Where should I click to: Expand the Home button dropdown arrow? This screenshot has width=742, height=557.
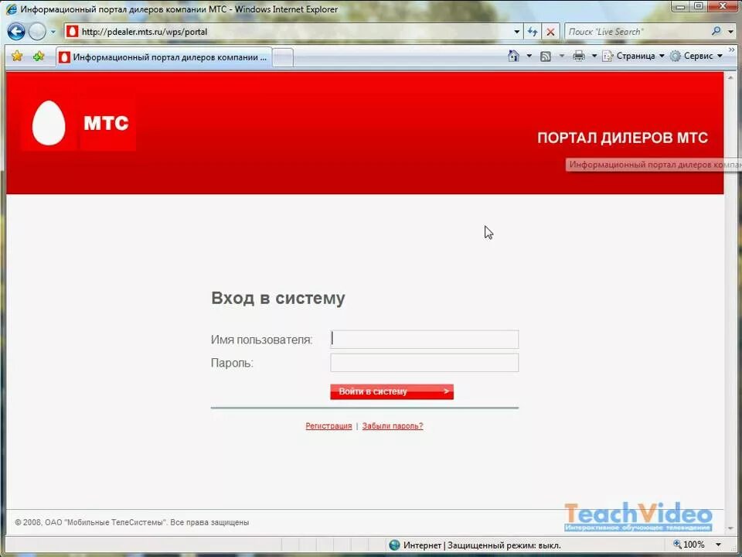pyautogui.click(x=529, y=56)
